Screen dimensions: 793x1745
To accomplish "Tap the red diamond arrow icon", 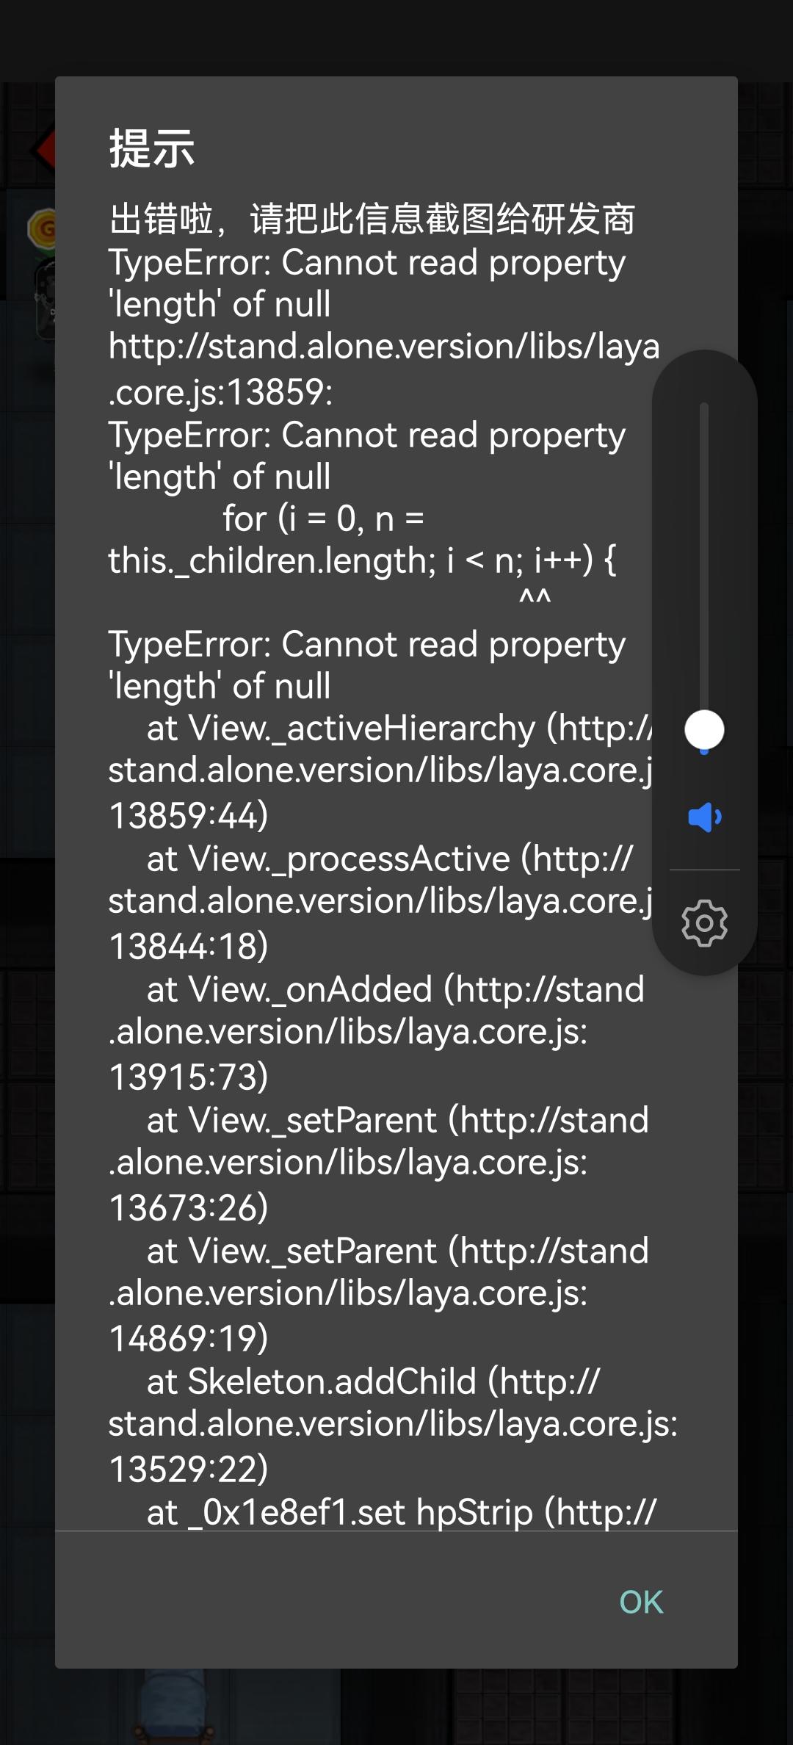I will 43,150.
